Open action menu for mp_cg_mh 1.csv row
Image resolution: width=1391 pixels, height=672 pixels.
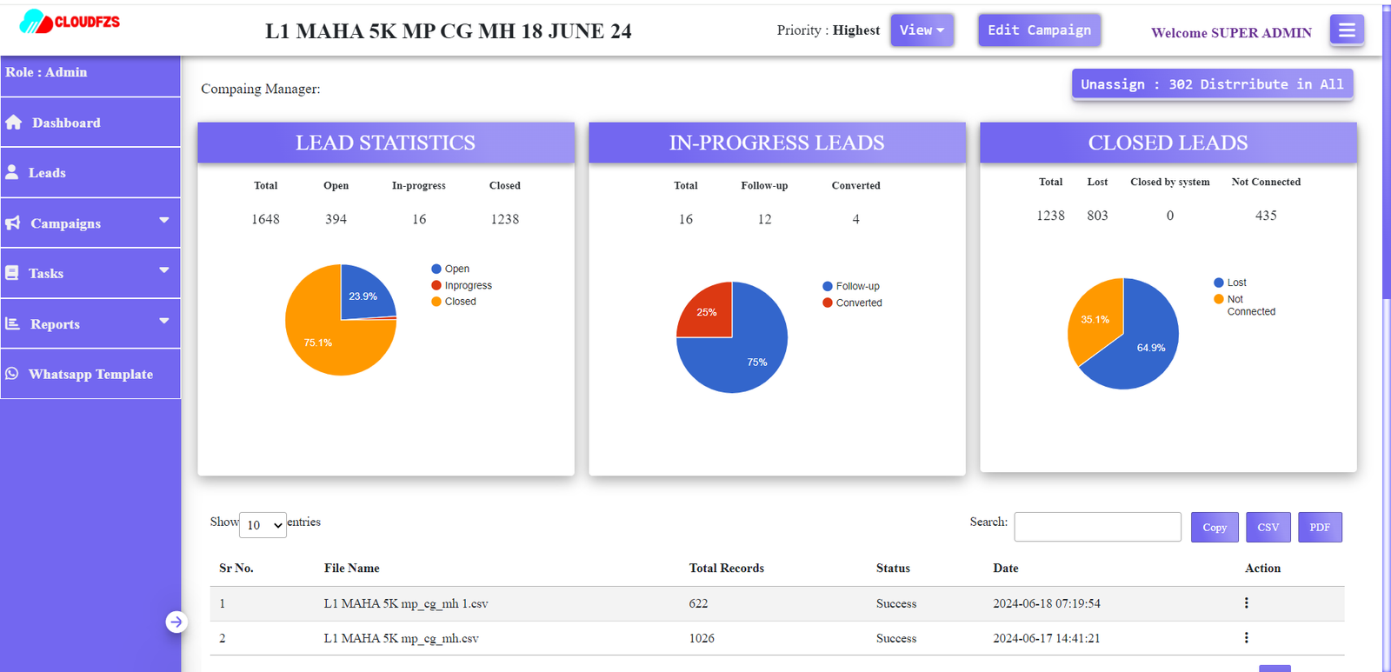[1247, 603]
